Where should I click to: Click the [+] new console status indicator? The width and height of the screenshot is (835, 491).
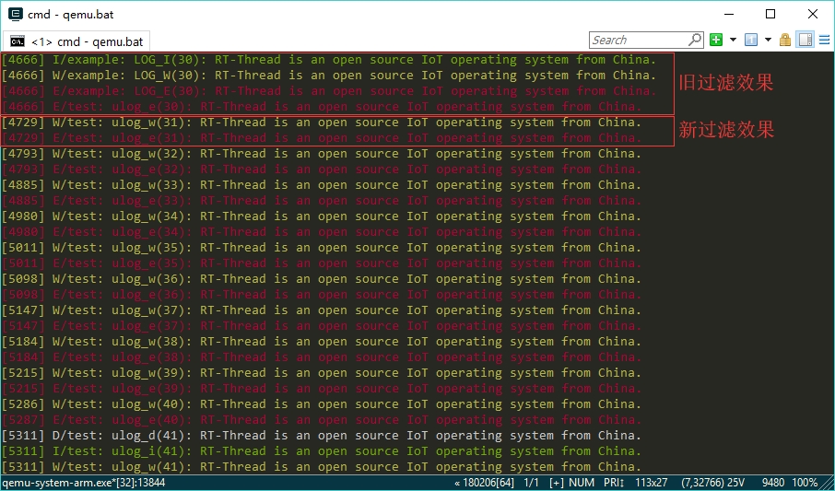[557, 483]
